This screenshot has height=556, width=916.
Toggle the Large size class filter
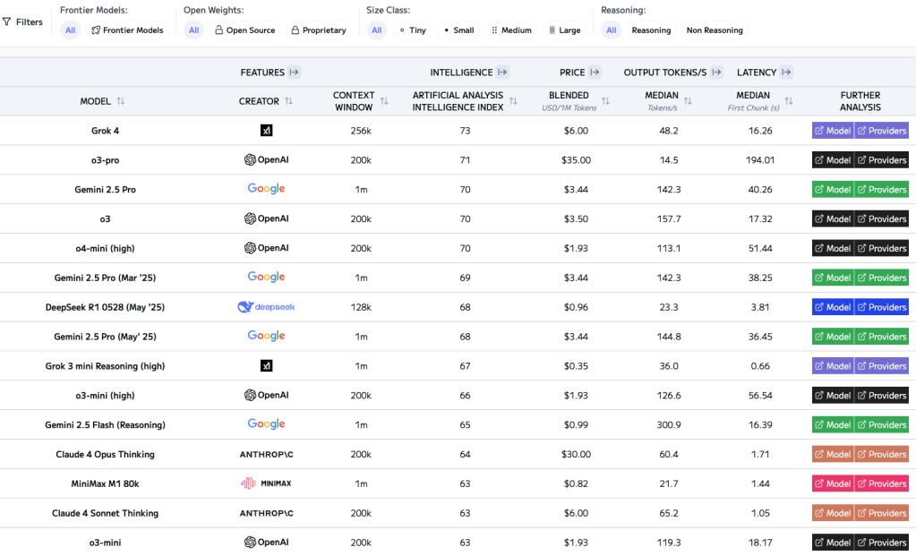click(564, 30)
